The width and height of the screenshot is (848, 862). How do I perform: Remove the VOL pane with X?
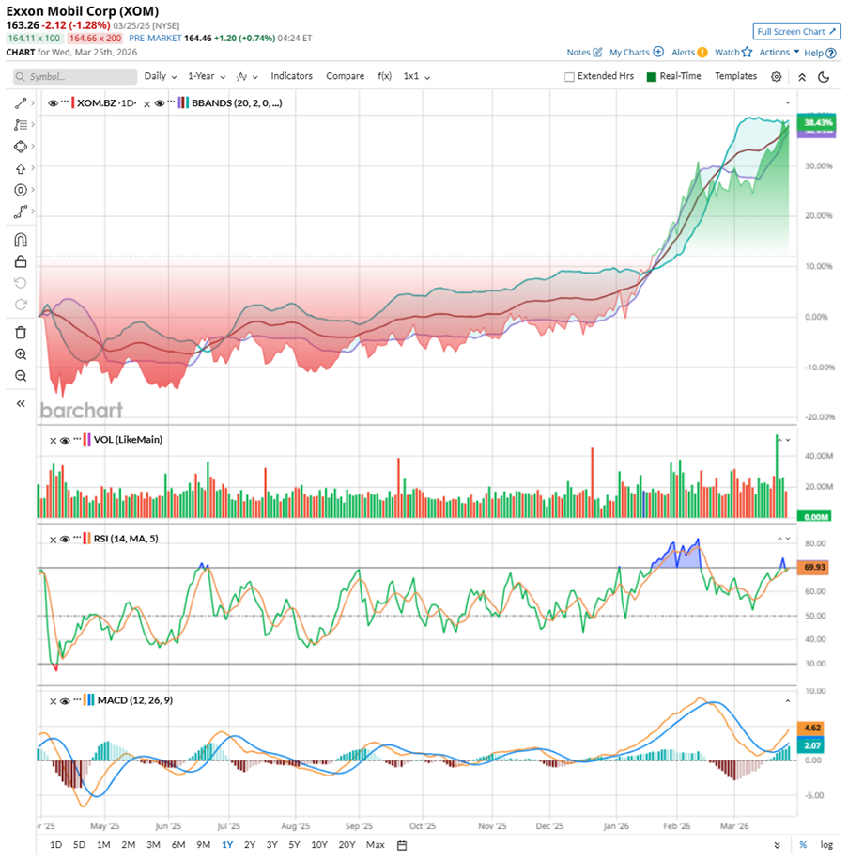pyautogui.click(x=53, y=440)
